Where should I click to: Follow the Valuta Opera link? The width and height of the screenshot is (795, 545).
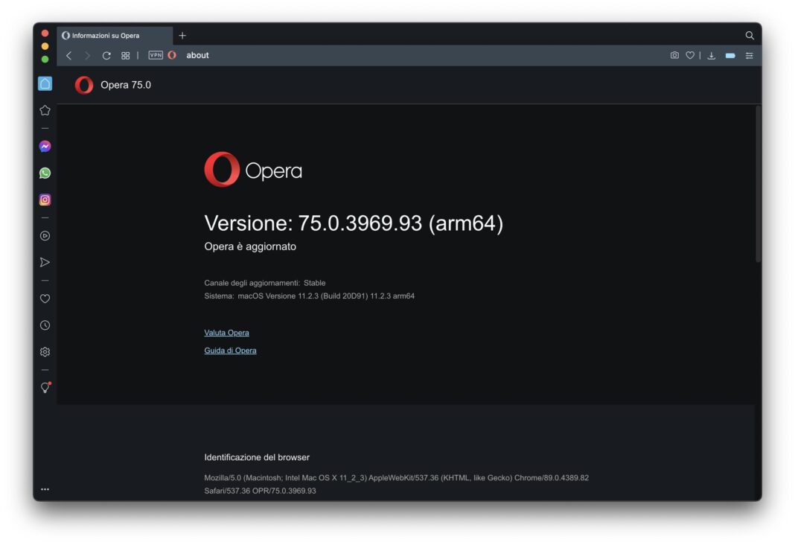pos(226,332)
